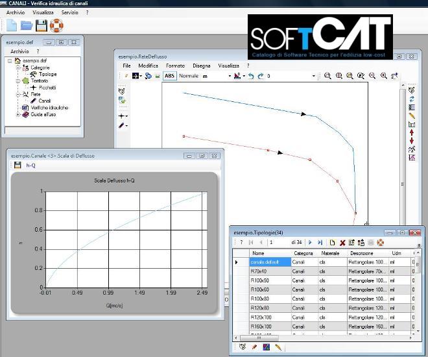428x357 pixels.
Task: Expand the Guida all'uso tree node
Action: pos(18,114)
